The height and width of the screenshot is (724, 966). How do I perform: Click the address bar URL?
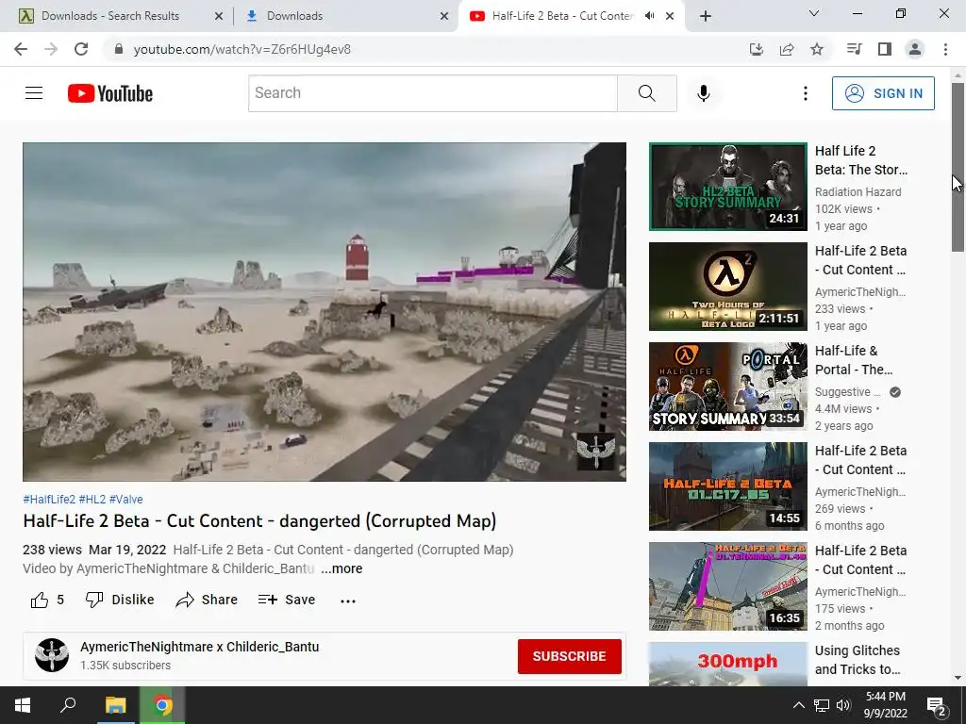[242, 49]
